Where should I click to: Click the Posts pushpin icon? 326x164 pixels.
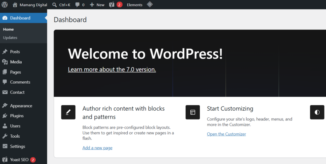tap(5, 52)
